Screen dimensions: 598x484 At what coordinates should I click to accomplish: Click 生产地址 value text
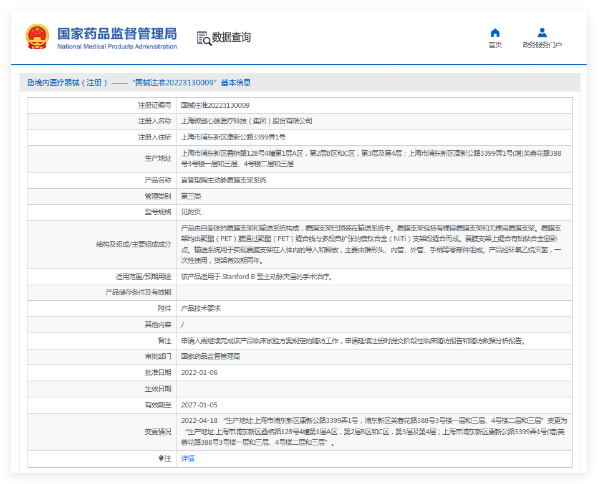tap(371, 159)
